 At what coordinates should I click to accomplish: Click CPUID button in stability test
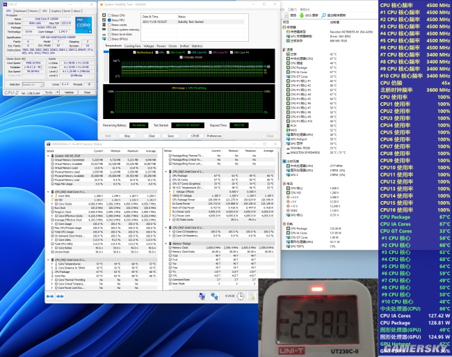195,136
